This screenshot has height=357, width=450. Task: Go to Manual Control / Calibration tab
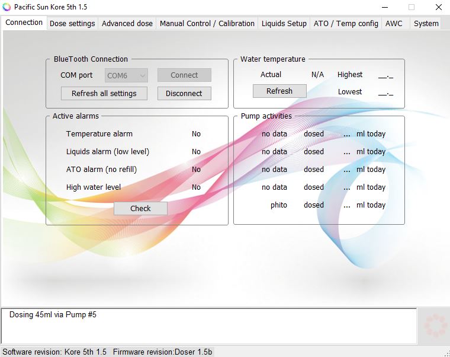tap(207, 24)
